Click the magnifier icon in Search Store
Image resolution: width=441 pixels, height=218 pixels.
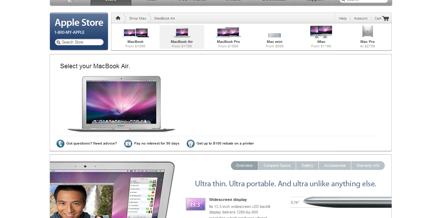coord(58,42)
